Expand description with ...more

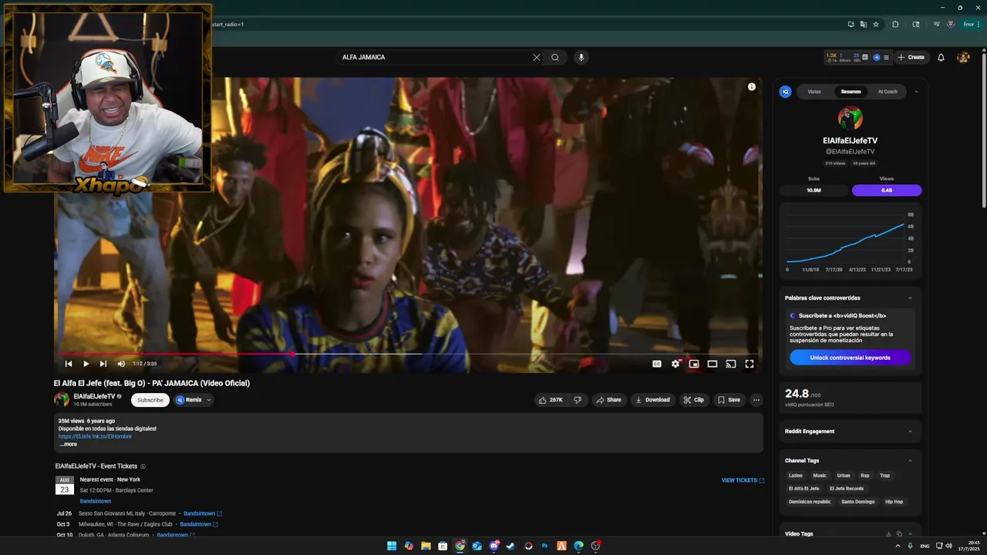coord(69,444)
